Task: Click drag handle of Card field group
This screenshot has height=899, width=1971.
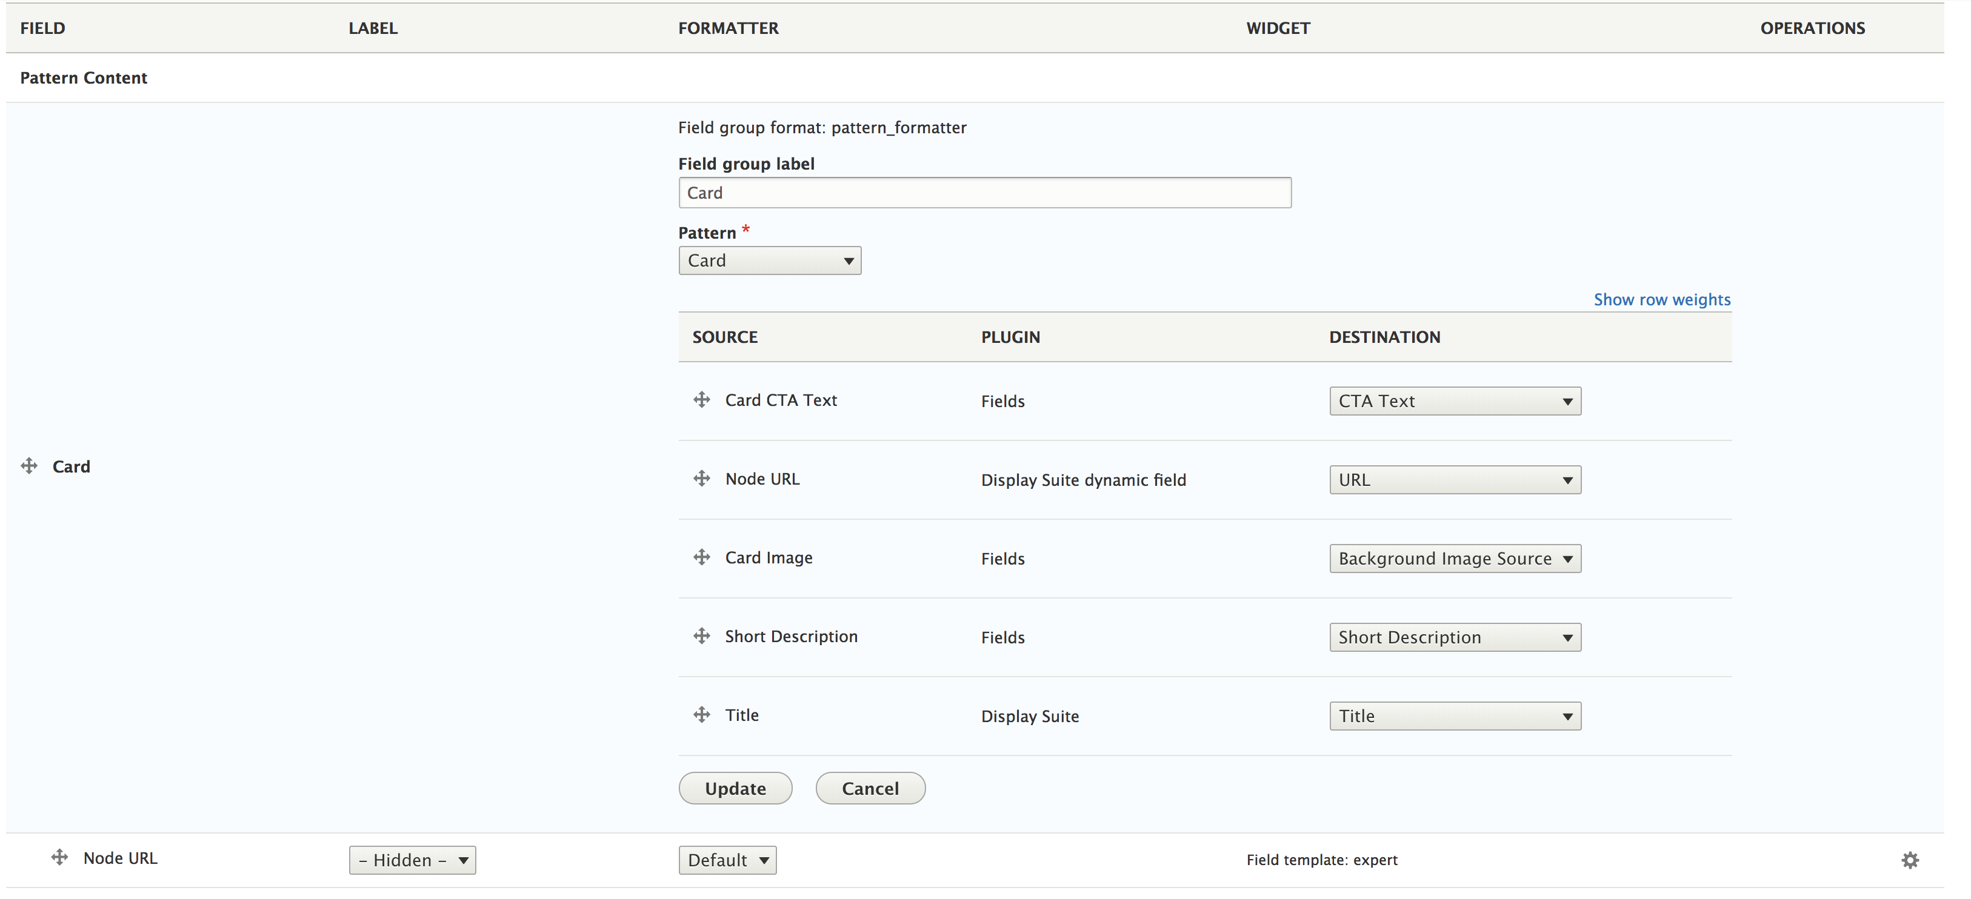Action: point(29,465)
